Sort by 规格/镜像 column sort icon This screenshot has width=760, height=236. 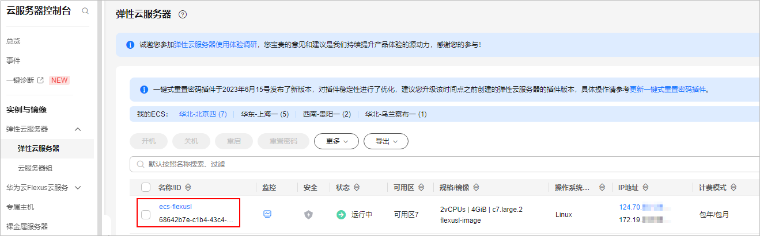pos(477,187)
